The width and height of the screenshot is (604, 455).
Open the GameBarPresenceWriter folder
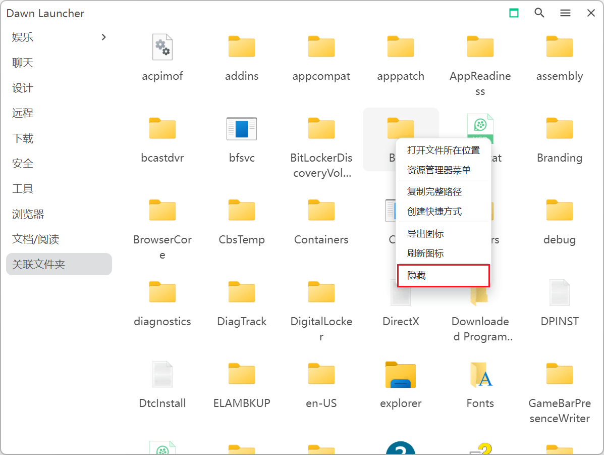pyautogui.click(x=559, y=374)
